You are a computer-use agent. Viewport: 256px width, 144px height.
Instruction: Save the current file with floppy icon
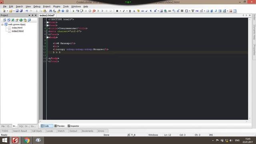(17, 11)
